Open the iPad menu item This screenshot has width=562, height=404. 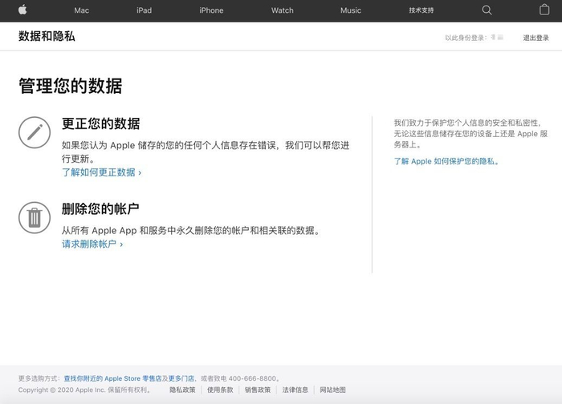click(x=144, y=10)
